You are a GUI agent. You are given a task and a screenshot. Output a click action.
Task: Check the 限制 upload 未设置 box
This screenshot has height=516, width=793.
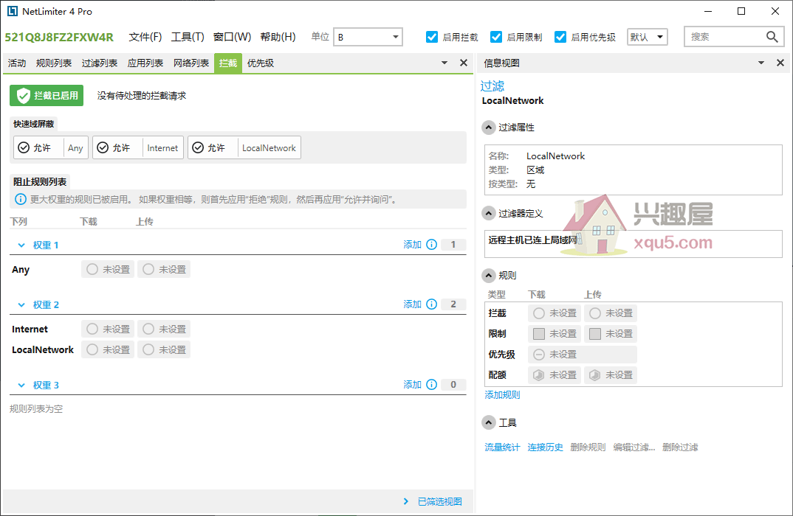pos(595,334)
